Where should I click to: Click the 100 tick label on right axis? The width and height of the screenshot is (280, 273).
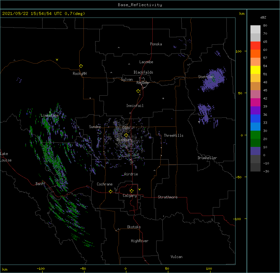(x=238, y=51)
